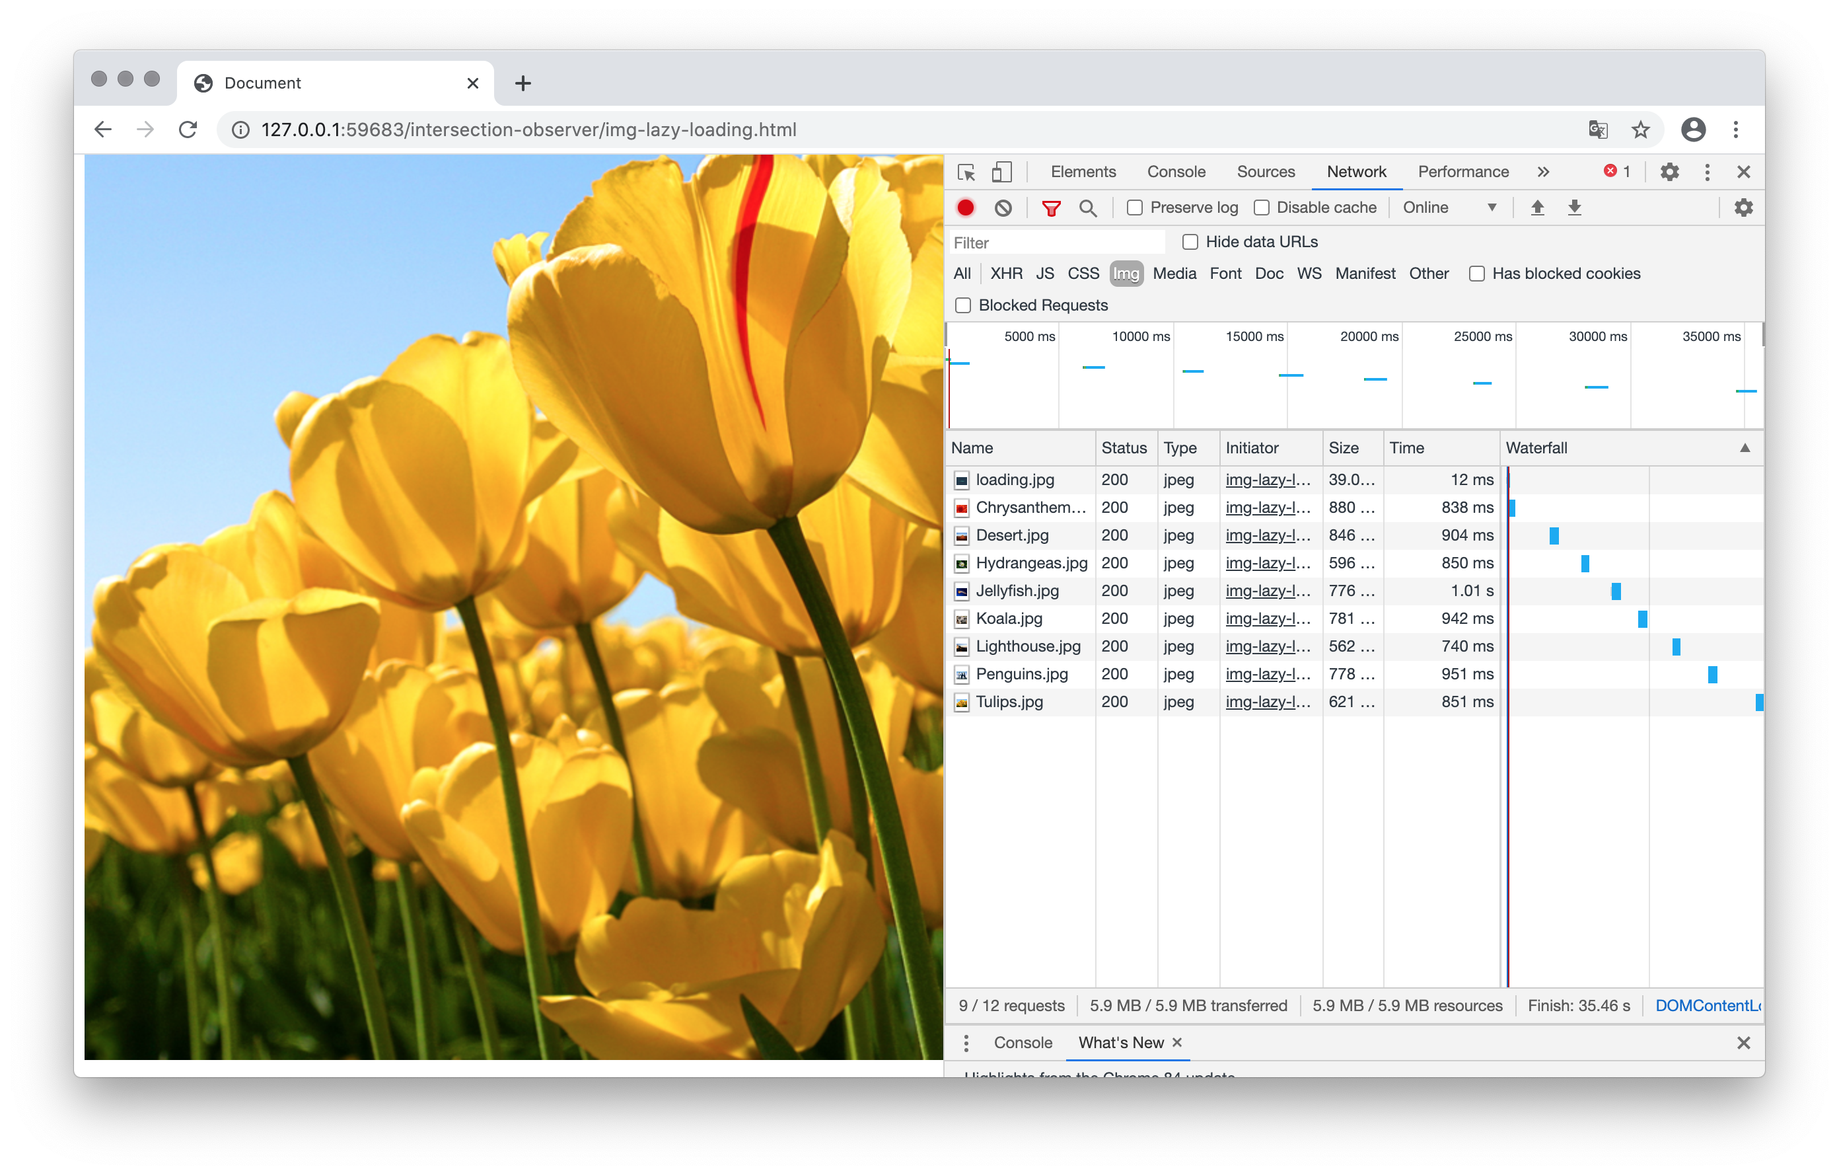Open the Online throttling dropdown
Screen dimensions: 1839x1175
[1449, 208]
